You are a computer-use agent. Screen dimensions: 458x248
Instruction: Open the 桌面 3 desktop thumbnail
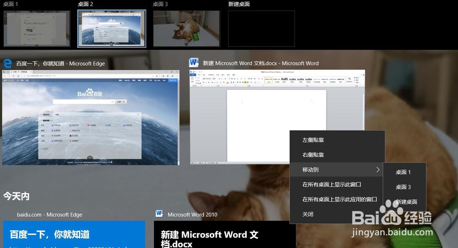[x=186, y=29]
